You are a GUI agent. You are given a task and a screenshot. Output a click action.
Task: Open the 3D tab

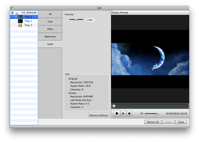[50, 14]
